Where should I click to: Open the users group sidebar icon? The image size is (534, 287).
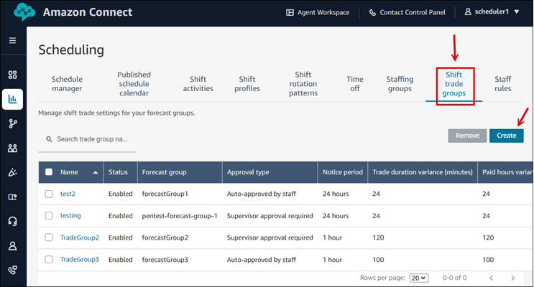coord(12,149)
